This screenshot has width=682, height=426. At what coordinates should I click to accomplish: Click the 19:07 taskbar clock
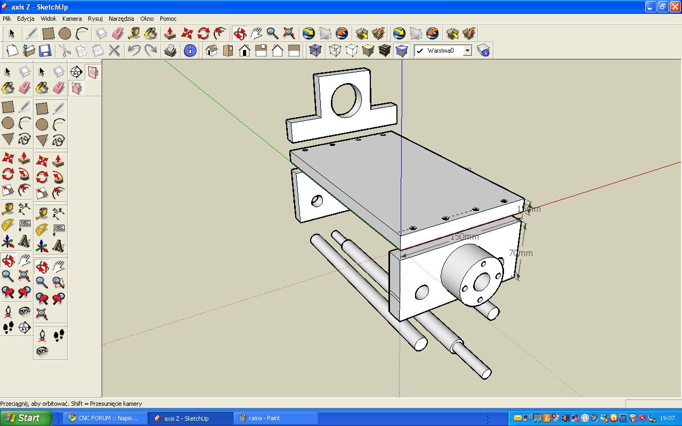click(x=667, y=418)
